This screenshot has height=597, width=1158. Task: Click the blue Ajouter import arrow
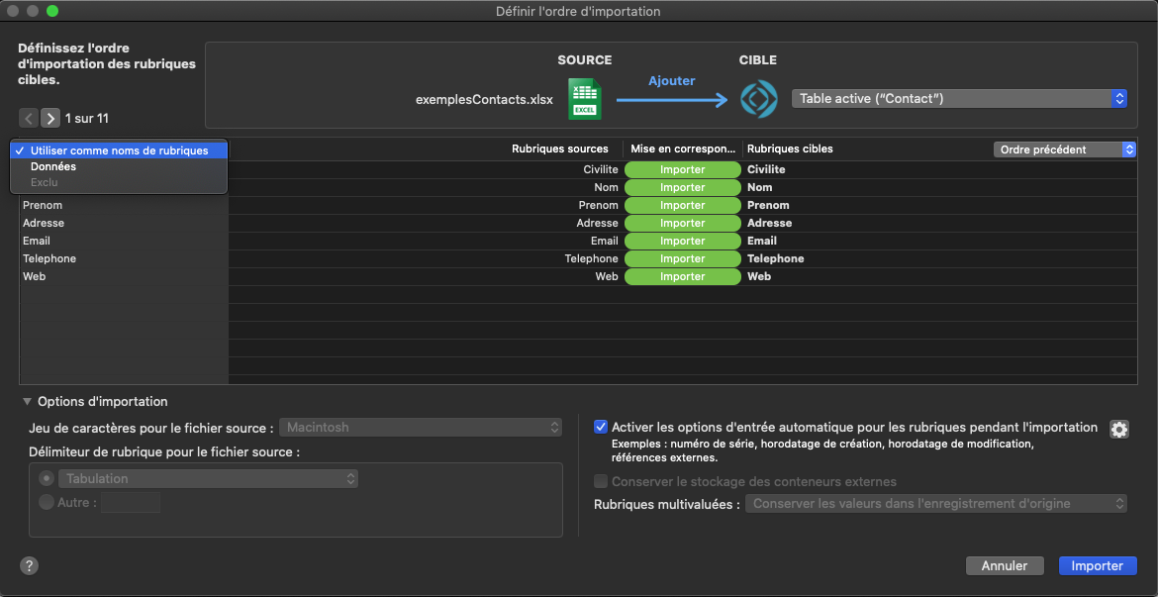pos(672,99)
